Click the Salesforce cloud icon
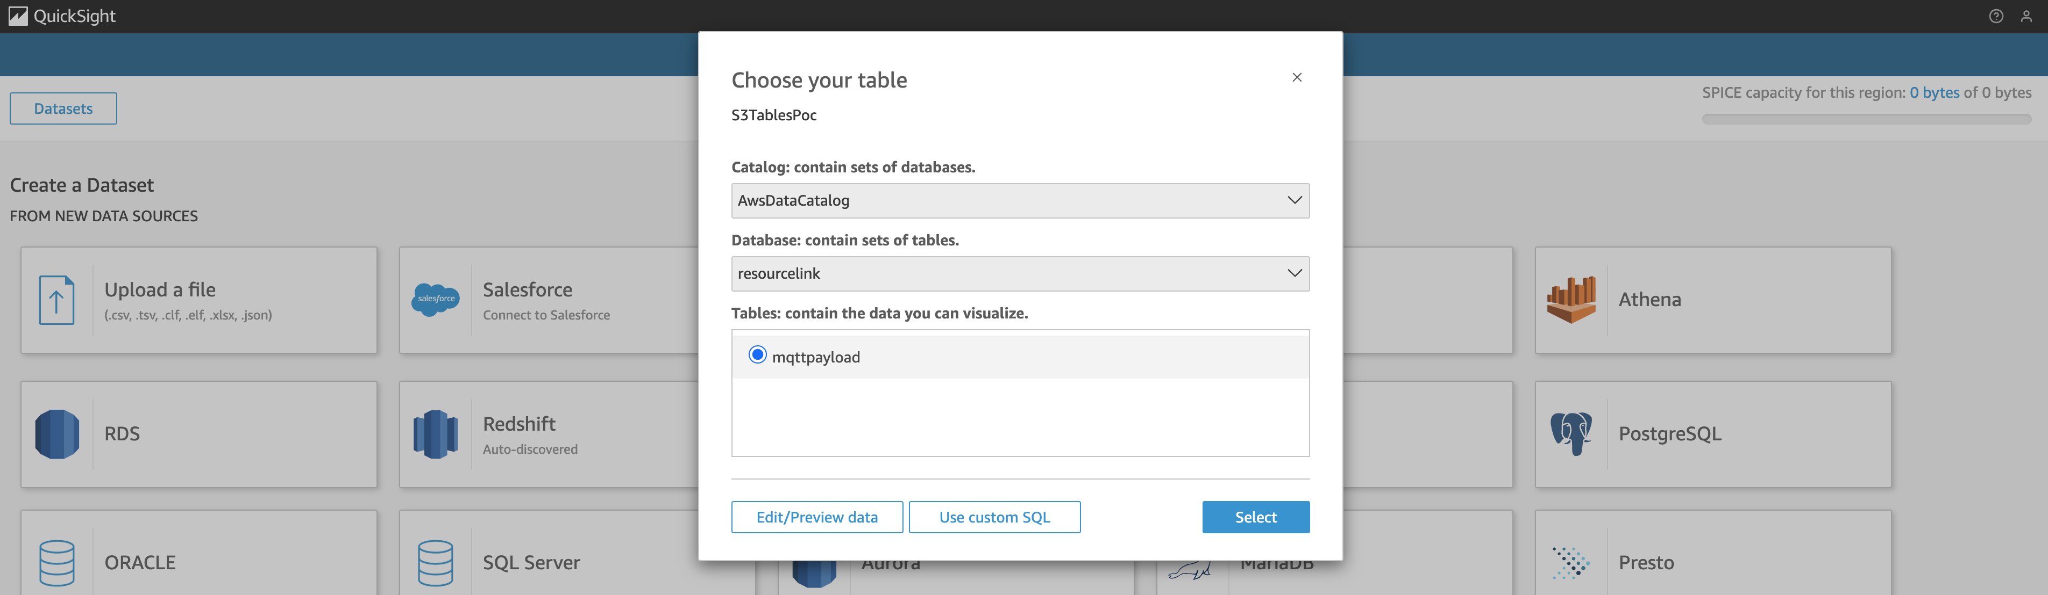 pyautogui.click(x=436, y=299)
